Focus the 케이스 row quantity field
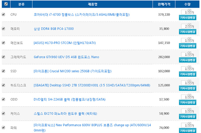Viewport: 201px width, 133px height. coord(184,111)
